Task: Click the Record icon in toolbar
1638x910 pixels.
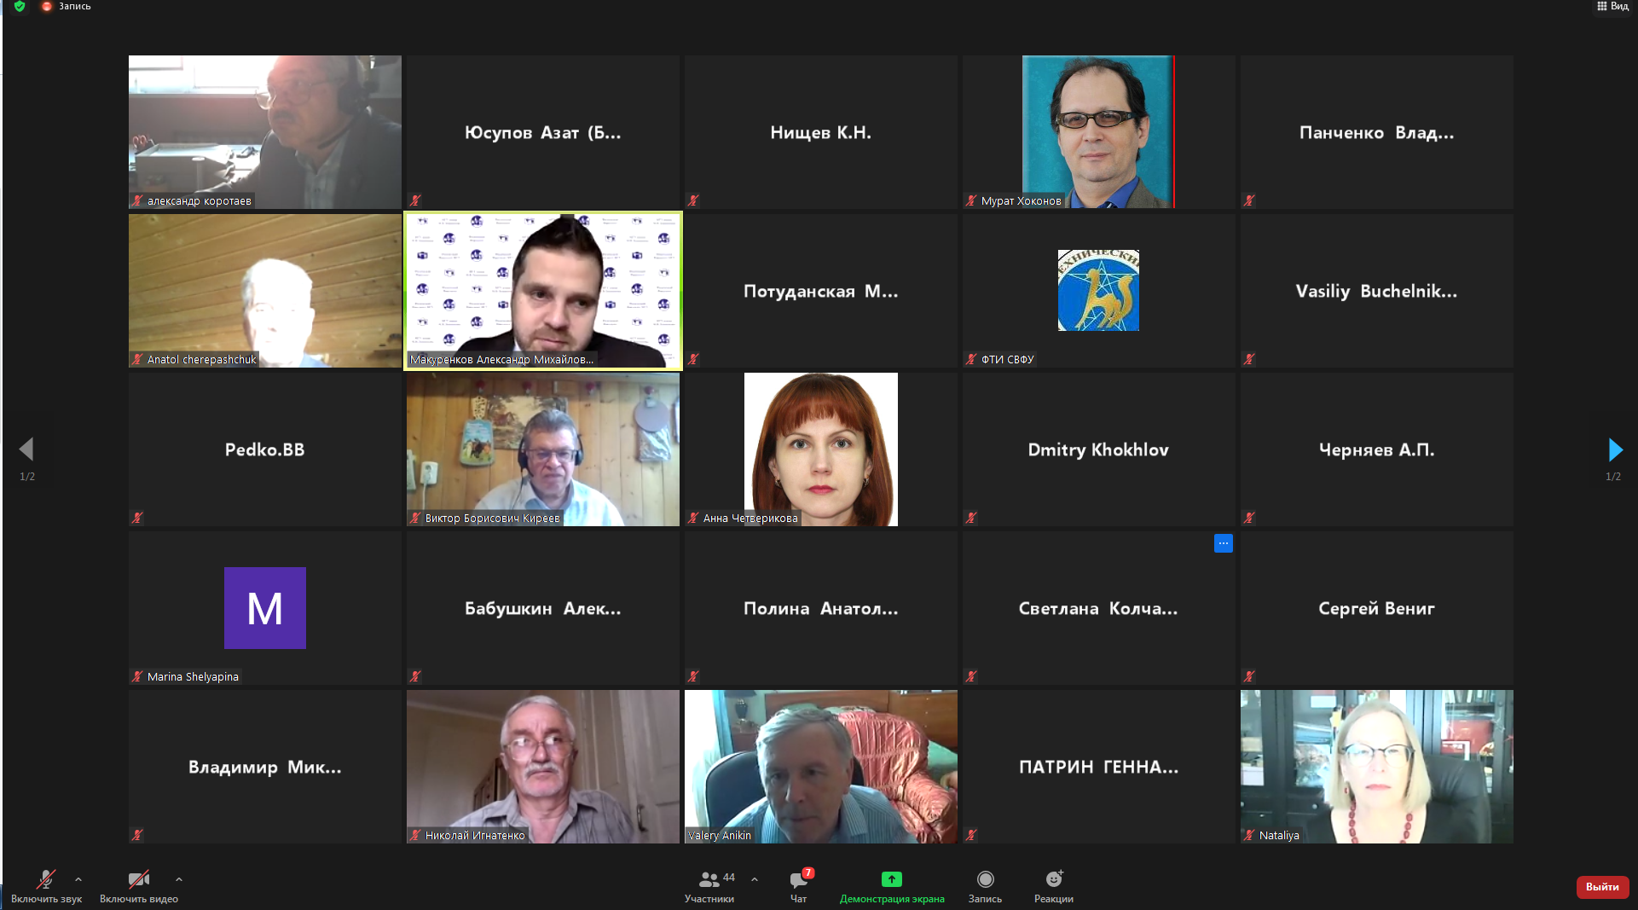Action: [x=985, y=879]
